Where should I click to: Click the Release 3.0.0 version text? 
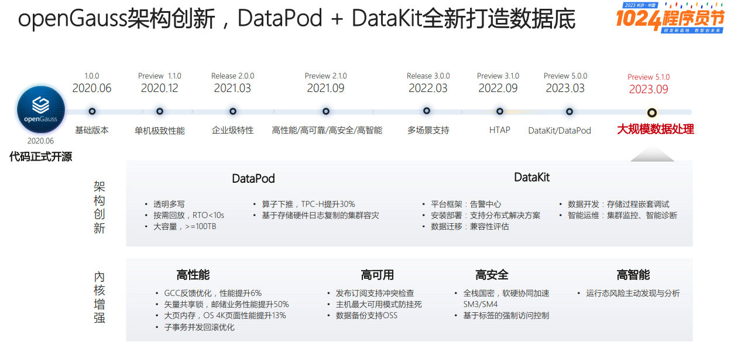(x=428, y=76)
